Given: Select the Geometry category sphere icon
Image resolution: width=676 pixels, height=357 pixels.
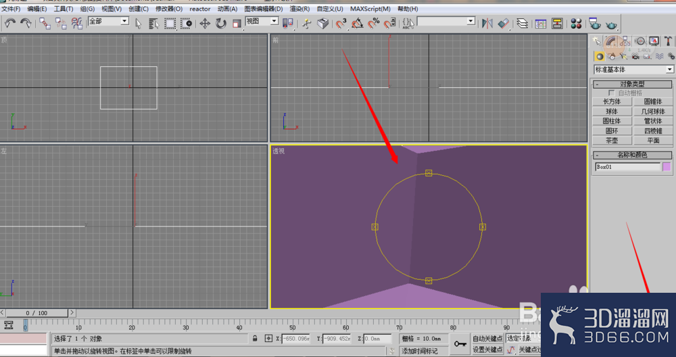Looking at the screenshot, I should pos(599,56).
